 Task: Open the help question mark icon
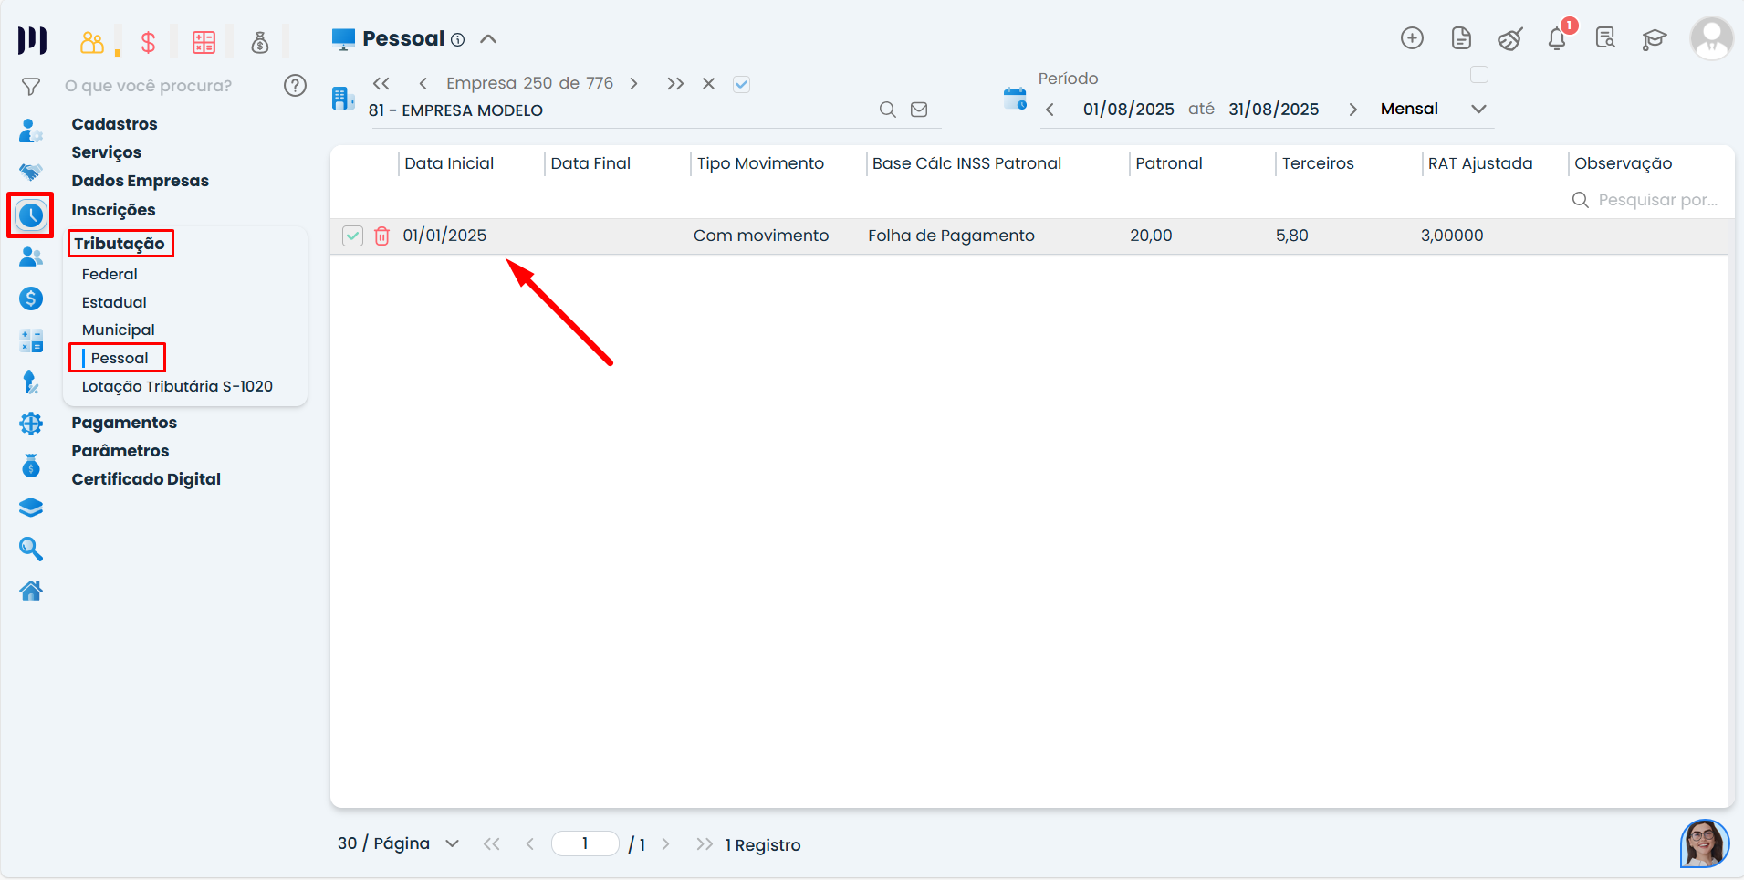click(295, 86)
